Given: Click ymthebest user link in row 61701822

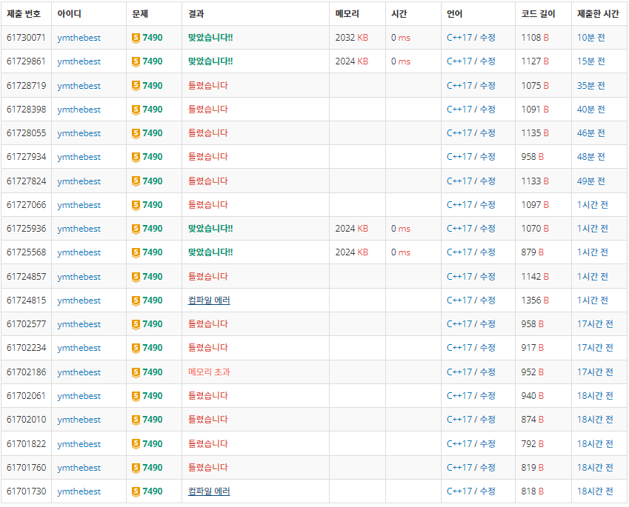Looking at the screenshot, I should [79, 444].
